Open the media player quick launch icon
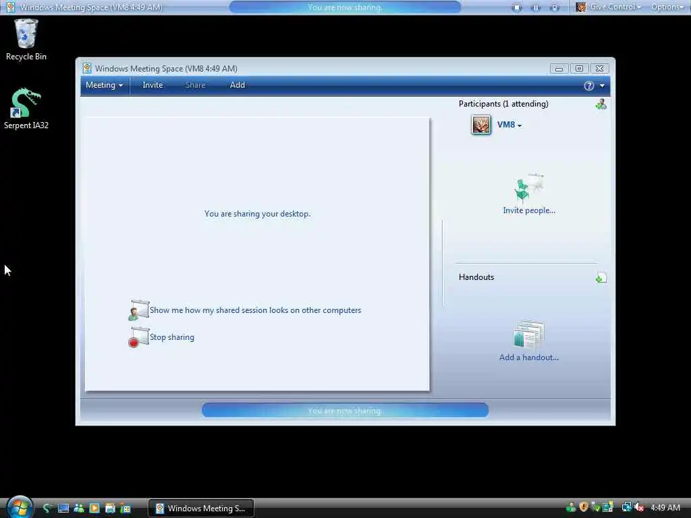 94,509
